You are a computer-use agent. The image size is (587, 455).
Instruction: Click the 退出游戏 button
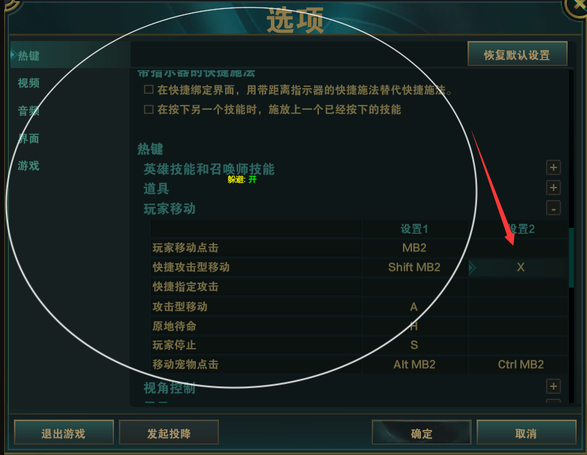click(x=64, y=433)
